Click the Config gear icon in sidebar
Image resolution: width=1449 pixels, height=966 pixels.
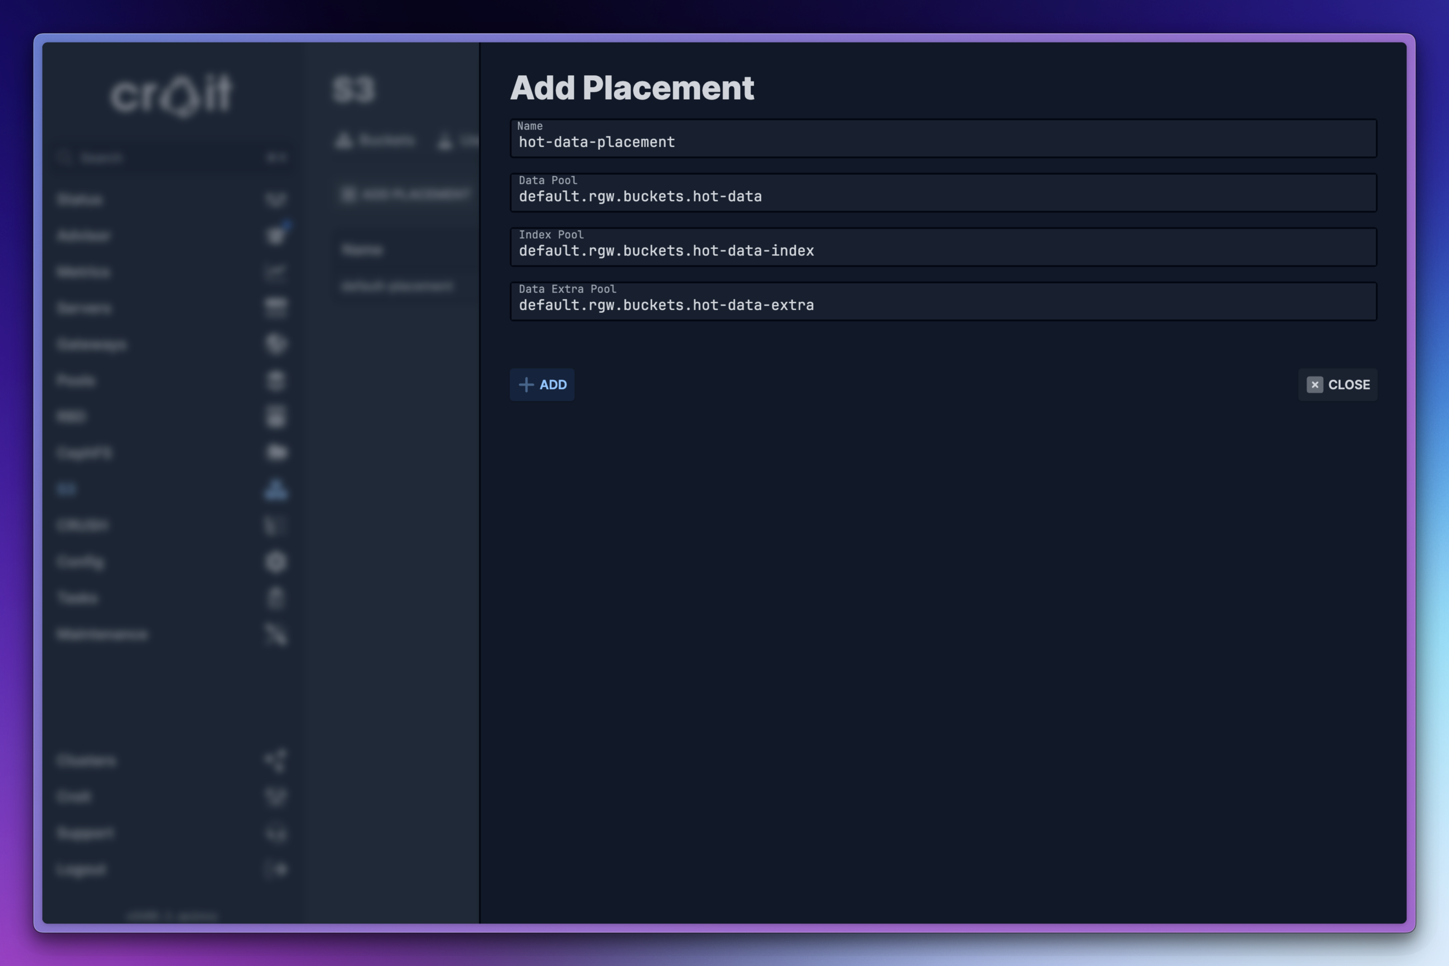[x=276, y=562]
